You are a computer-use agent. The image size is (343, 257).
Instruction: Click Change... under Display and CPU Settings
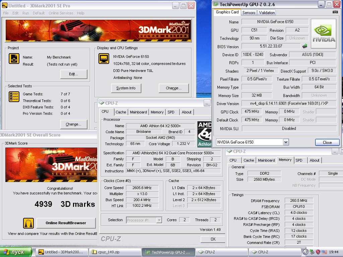pyautogui.click(x=174, y=88)
